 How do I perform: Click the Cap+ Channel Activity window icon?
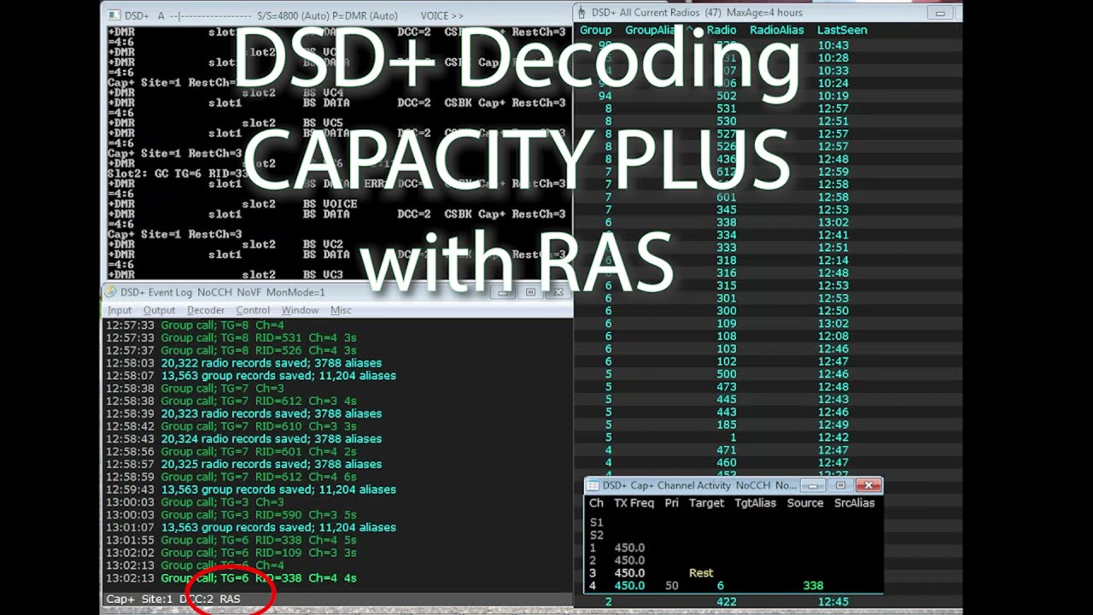[x=593, y=485]
